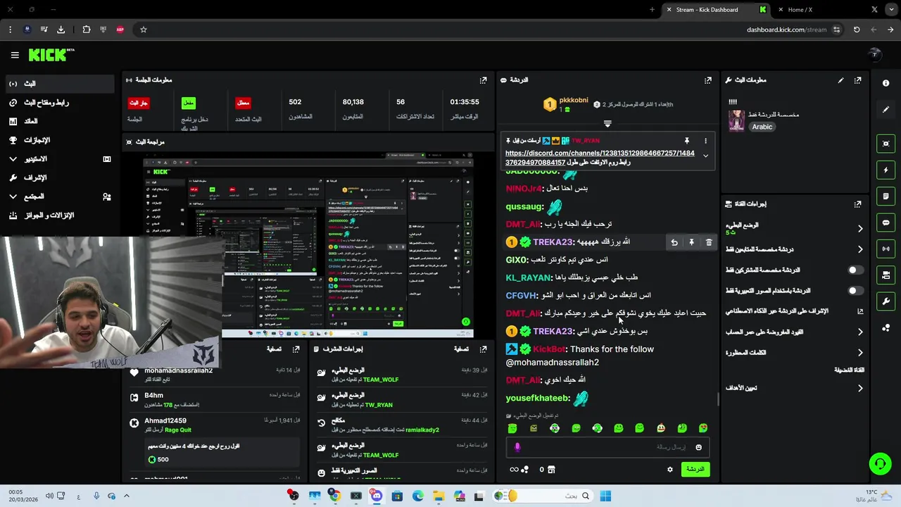901x507 pixels.
Task: Collapse the chat leaderboard arrow
Action: click(x=607, y=123)
